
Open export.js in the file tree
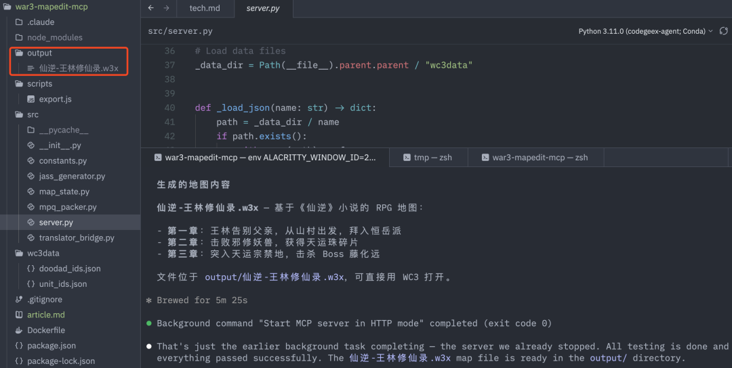tap(55, 99)
